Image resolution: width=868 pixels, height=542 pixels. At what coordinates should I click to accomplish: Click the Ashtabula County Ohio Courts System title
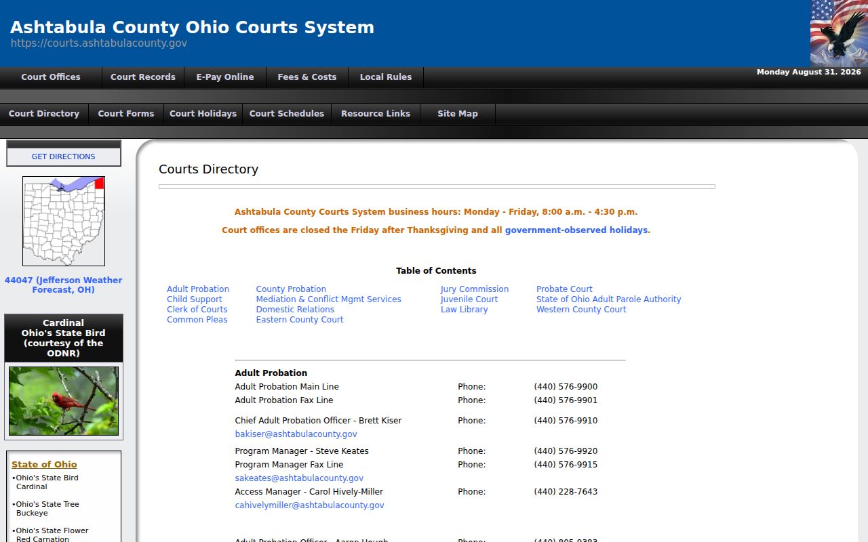192,27
